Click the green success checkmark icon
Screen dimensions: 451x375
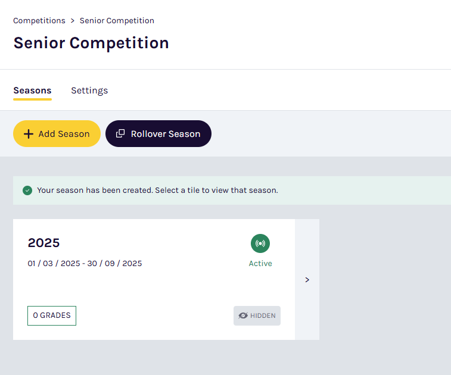(27, 190)
